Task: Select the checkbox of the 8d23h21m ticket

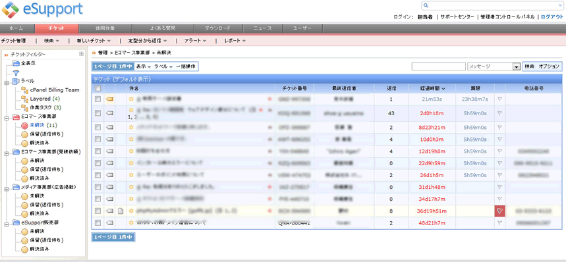Action: 98,127
